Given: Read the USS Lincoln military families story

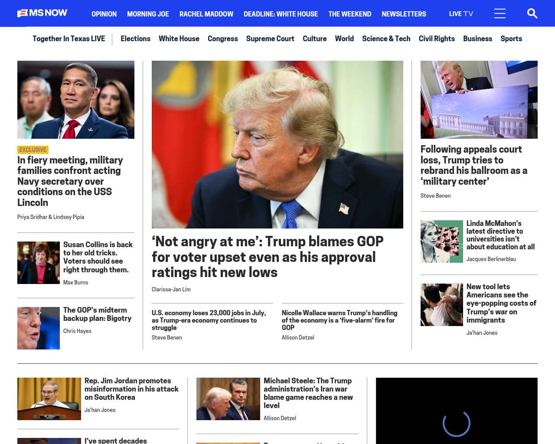Looking at the screenshot, I should tap(70, 181).
